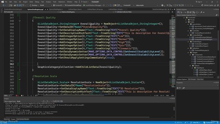220x124 pixels.
Task: Click the Undo toolbar icon
Action: [24, 6]
